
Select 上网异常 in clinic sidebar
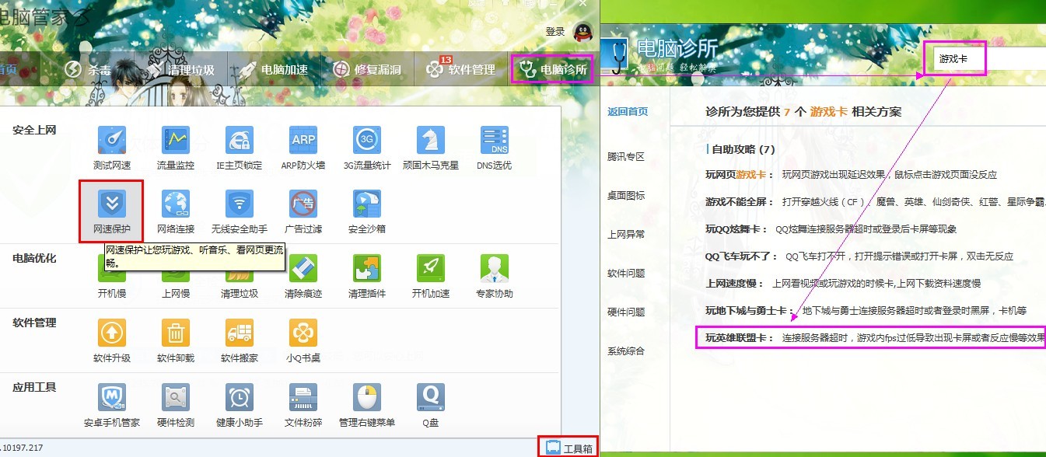(626, 234)
